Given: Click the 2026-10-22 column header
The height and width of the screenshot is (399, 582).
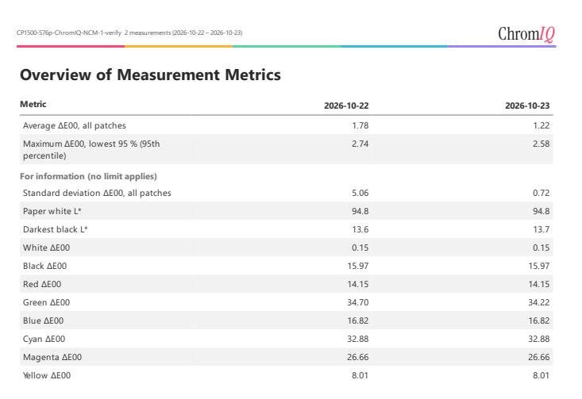Looking at the screenshot, I should tap(346, 106).
